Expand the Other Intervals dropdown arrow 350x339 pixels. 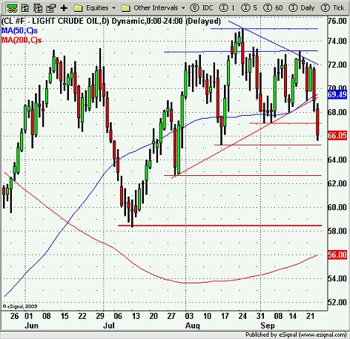tap(183, 8)
